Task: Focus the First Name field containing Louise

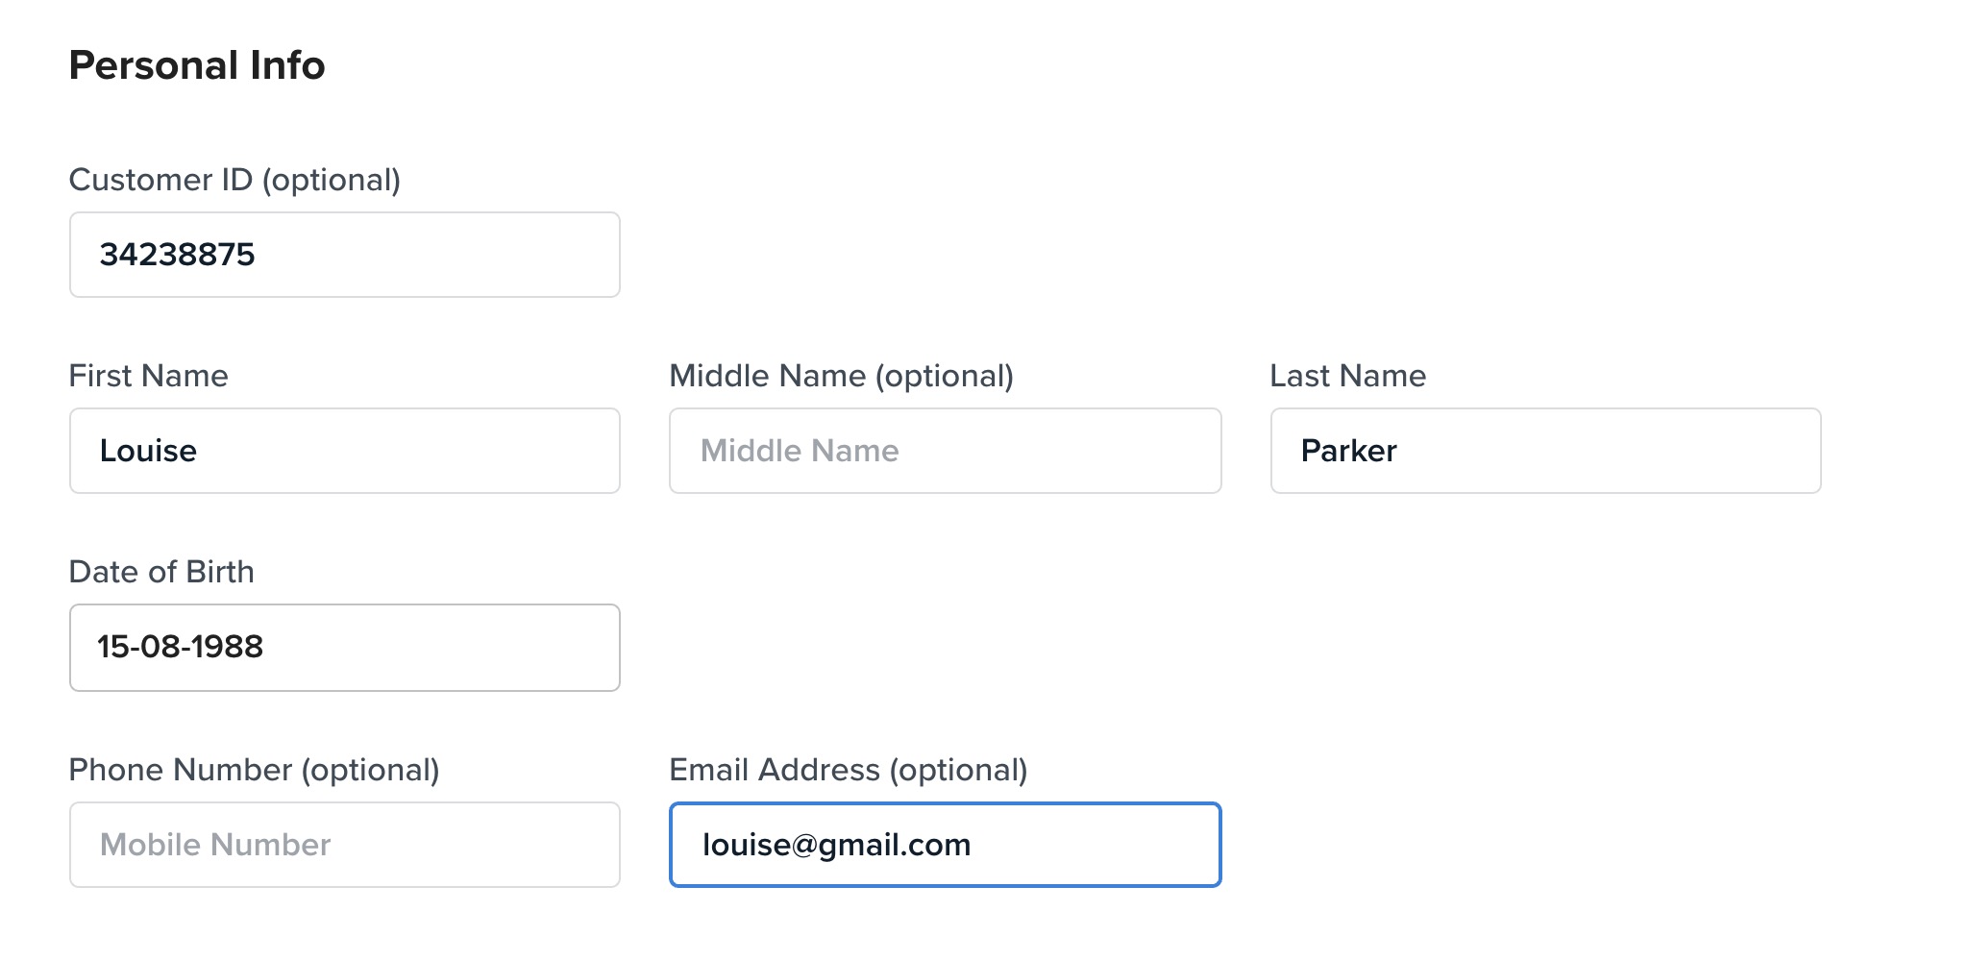Action: pyautogui.click(x=344, y=451)
